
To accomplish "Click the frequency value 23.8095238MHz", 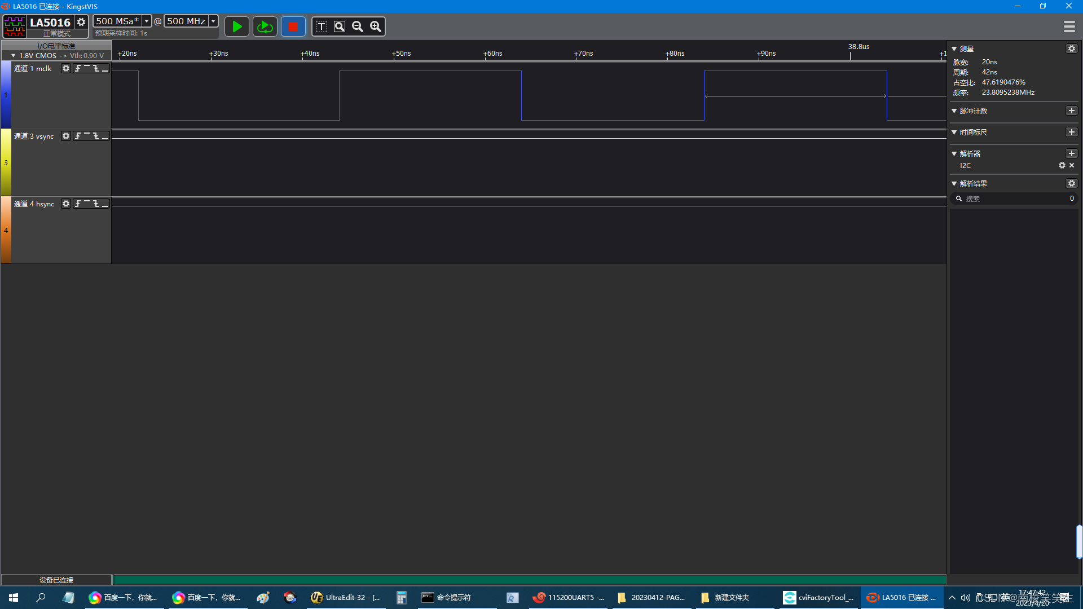I will [1008, 92].
